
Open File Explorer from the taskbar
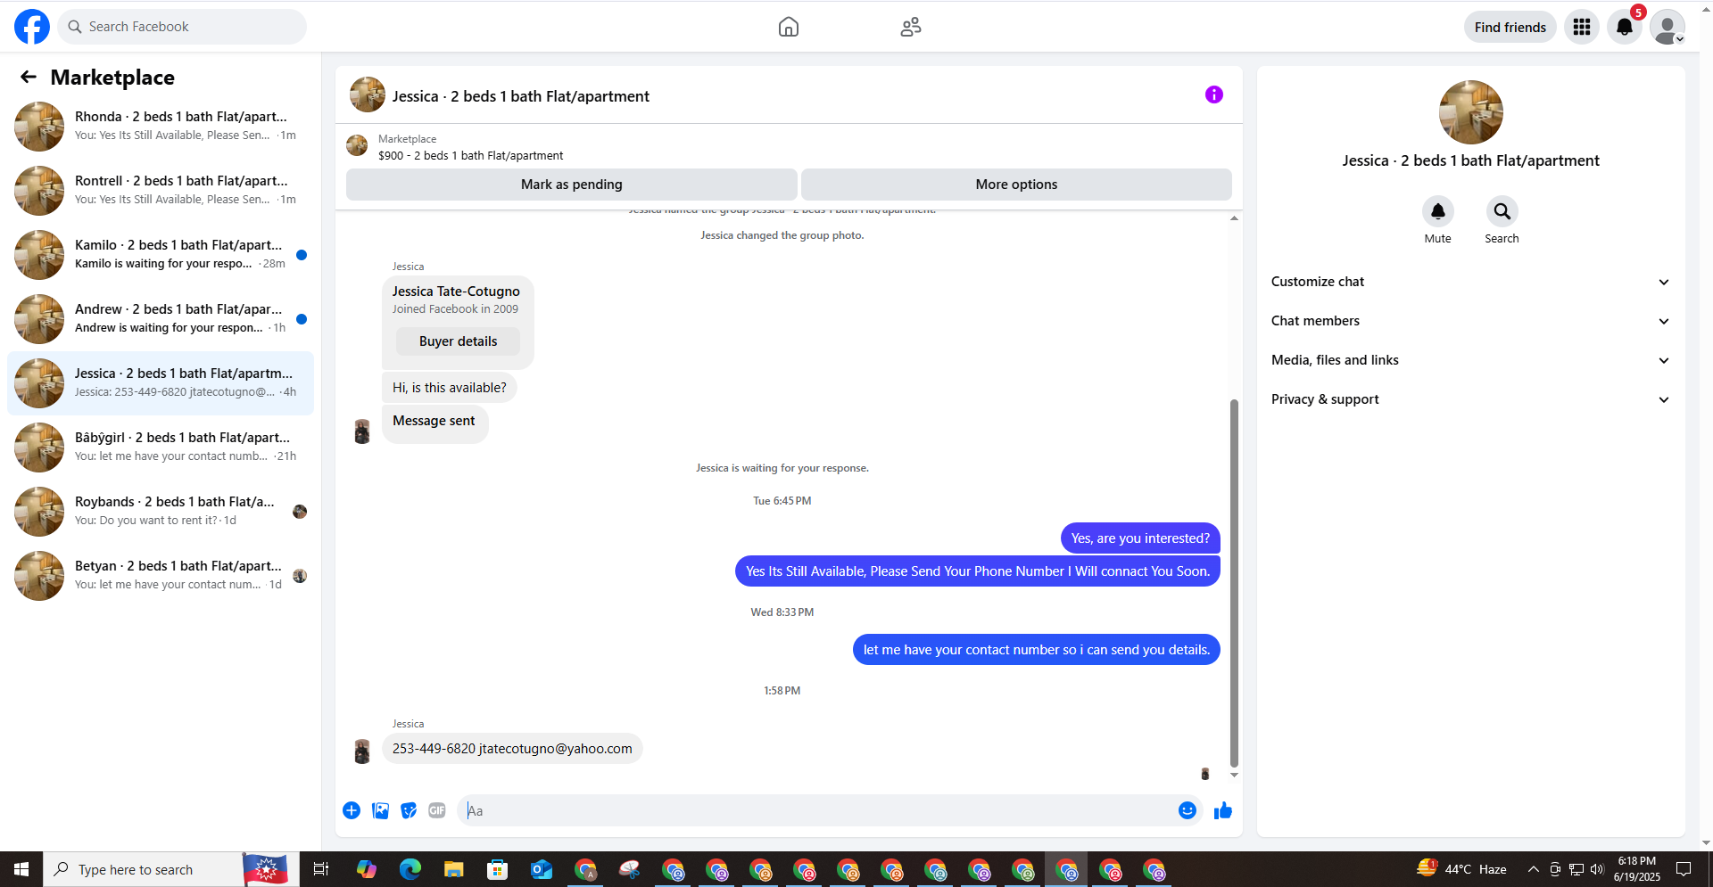tap(454, 869)
